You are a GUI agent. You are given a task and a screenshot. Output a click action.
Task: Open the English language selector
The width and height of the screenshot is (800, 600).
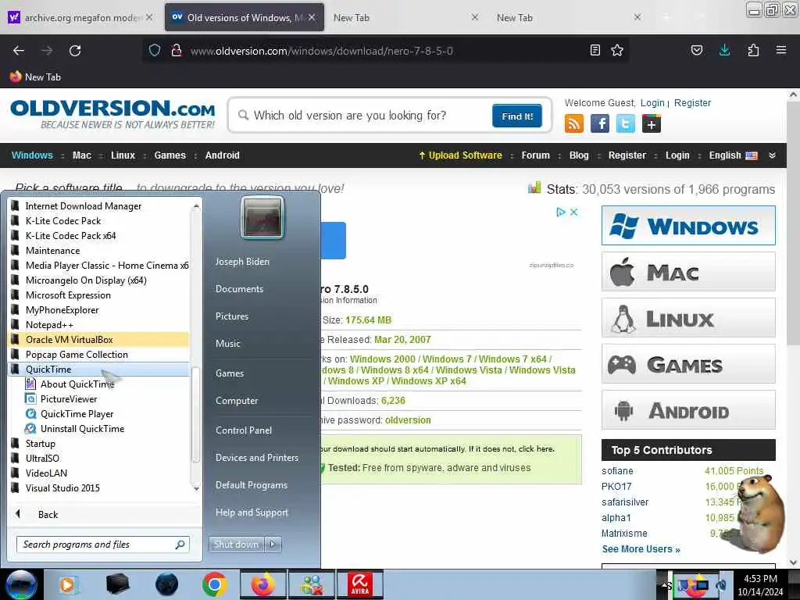[x=733, y=155]
